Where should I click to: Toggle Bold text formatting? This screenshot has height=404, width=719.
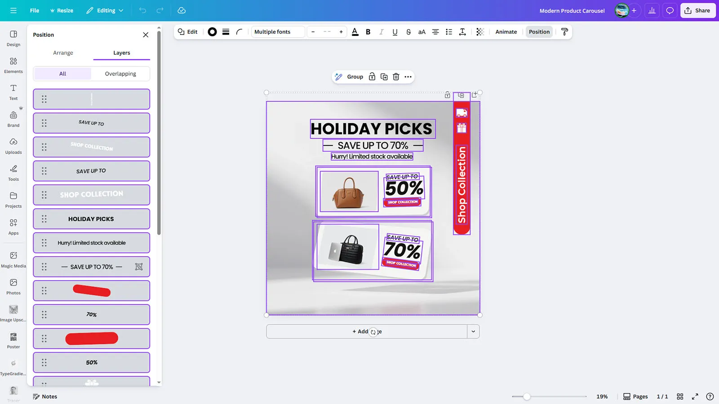coord(368,32)
